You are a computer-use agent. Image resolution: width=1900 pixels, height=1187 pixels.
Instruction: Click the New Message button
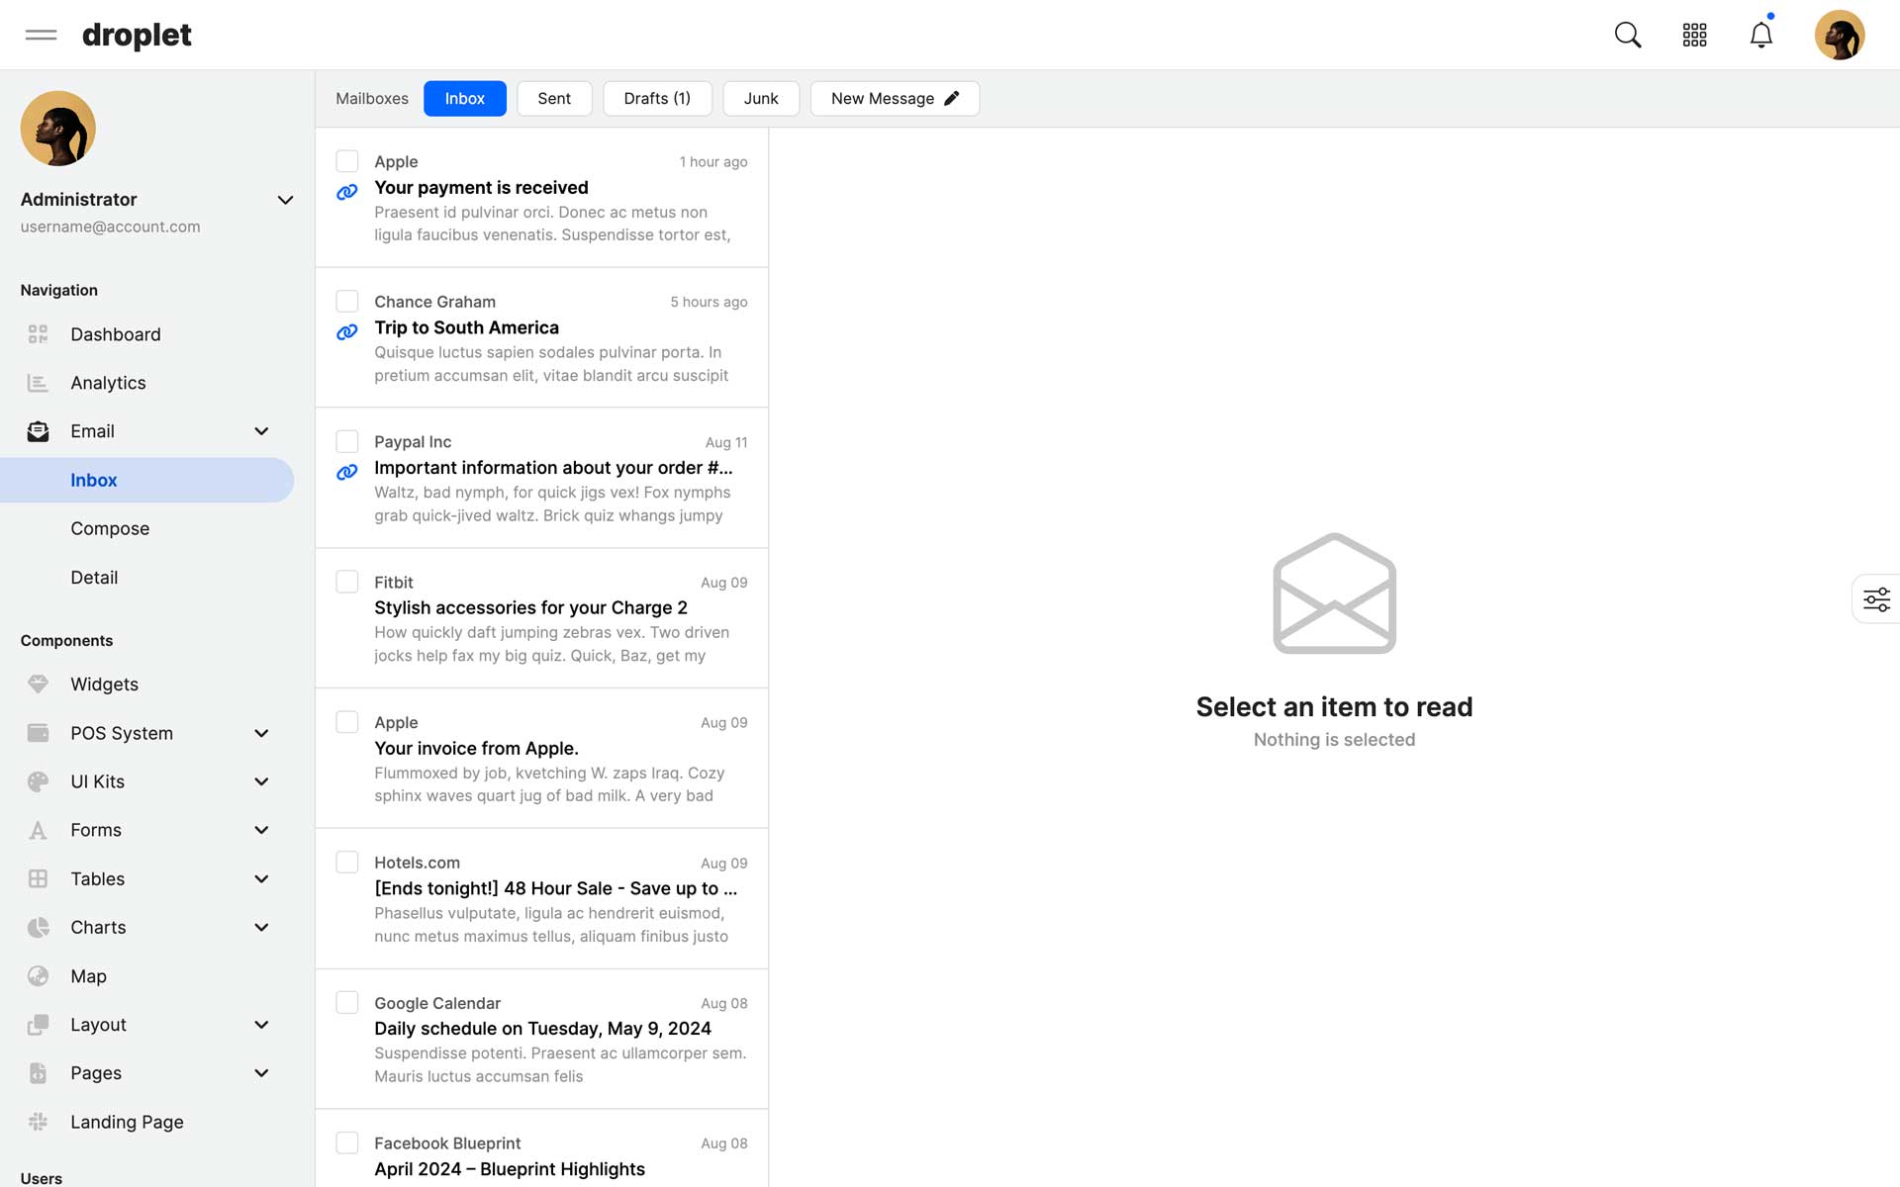[895, 99]
